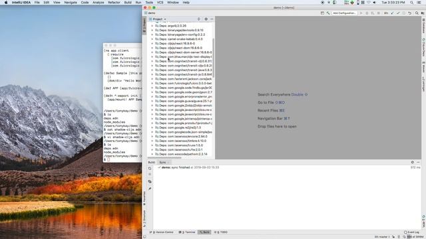The width and height of the screenshot is (426, 239).
Task: Click the Build panel stop icon
Action: coord(150,175)
